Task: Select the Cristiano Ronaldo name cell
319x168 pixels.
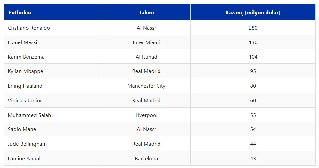Action: (29, 28)
